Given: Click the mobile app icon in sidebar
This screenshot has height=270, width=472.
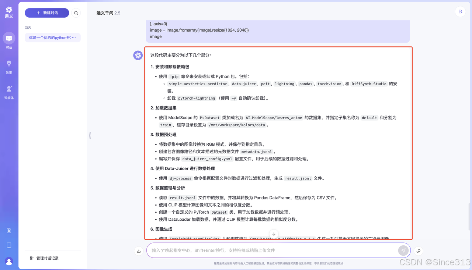Looking at the screenshot, I should coord(8,245).
